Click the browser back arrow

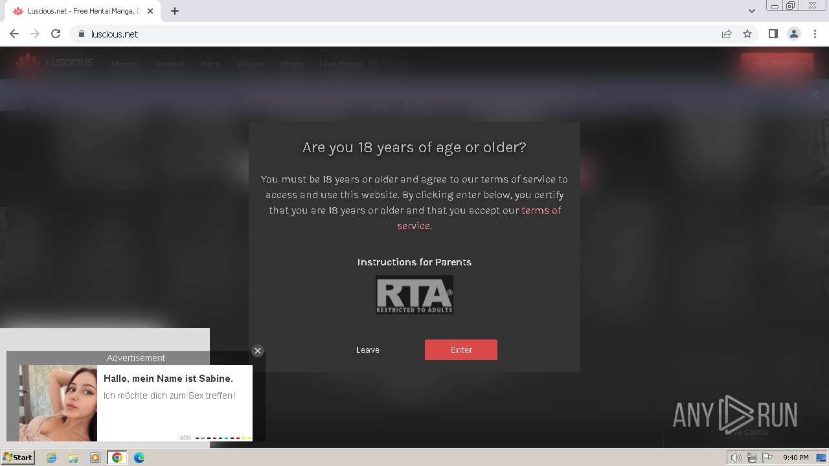tap(14, 34)
